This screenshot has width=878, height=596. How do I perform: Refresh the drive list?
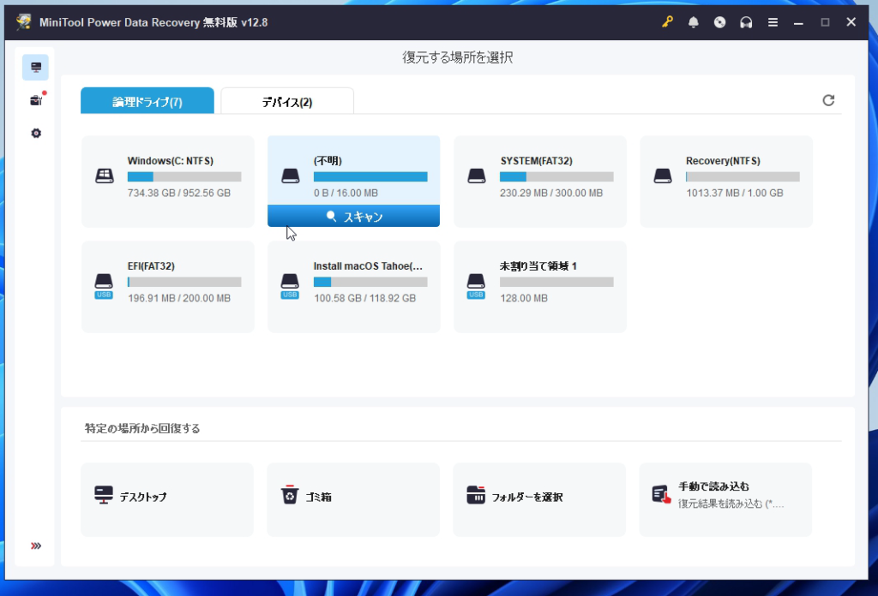click(x=828, y=100)
